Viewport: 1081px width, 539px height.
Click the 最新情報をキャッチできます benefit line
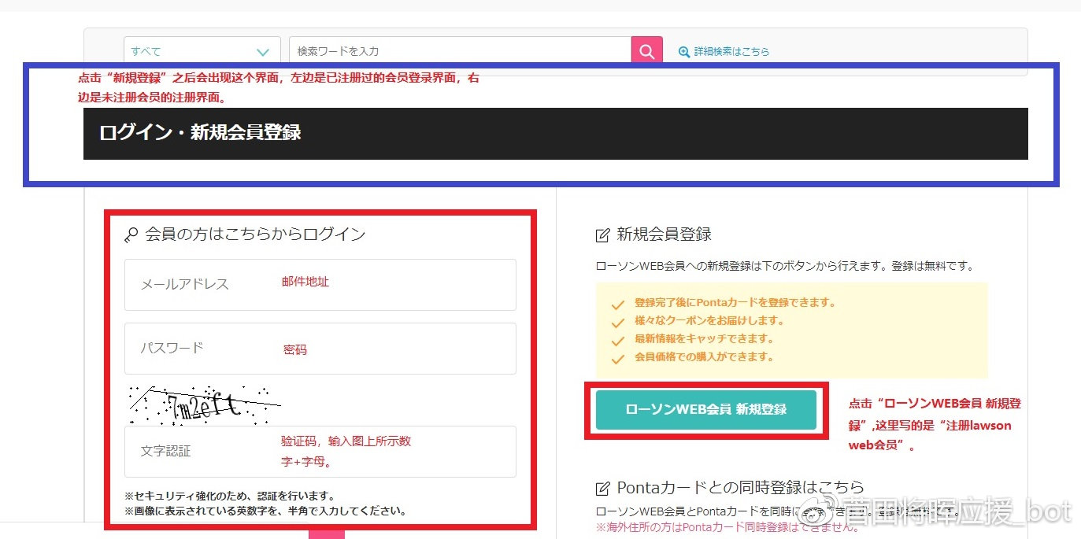[x=704, y=338]
